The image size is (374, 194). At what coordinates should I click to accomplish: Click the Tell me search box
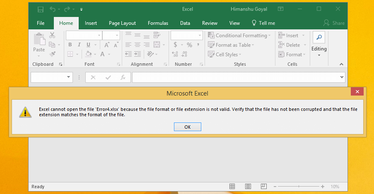click(263, 23)
